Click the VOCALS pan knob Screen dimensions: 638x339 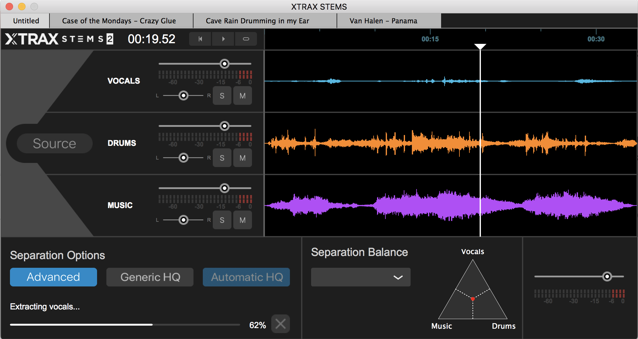click(184, 95)
